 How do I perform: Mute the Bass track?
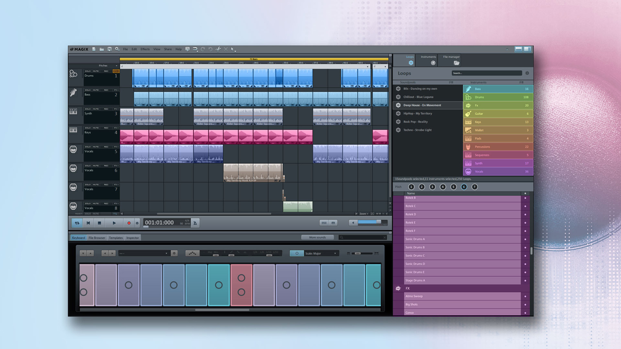[96, 90]
